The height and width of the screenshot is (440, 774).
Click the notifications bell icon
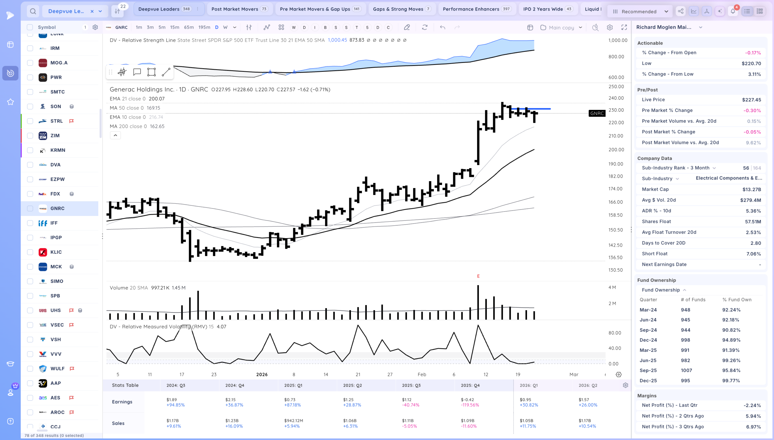pyautogui.click(x=733, y=11)
